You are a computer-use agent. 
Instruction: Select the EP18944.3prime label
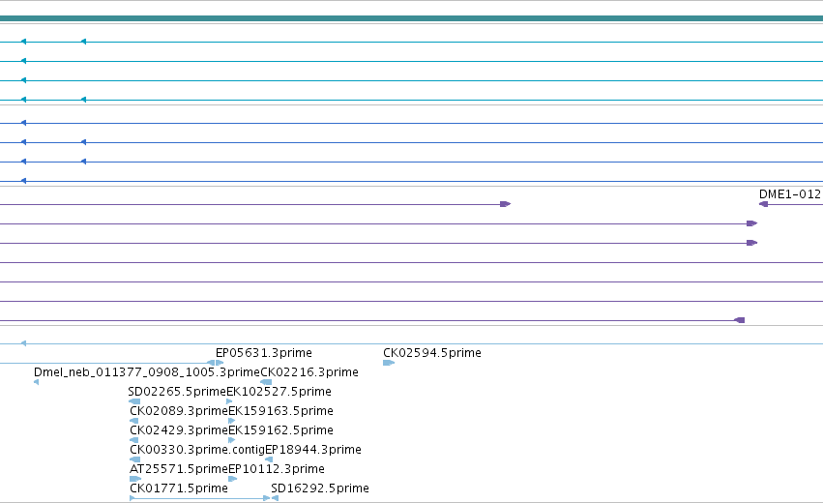[x=313, y=450]
